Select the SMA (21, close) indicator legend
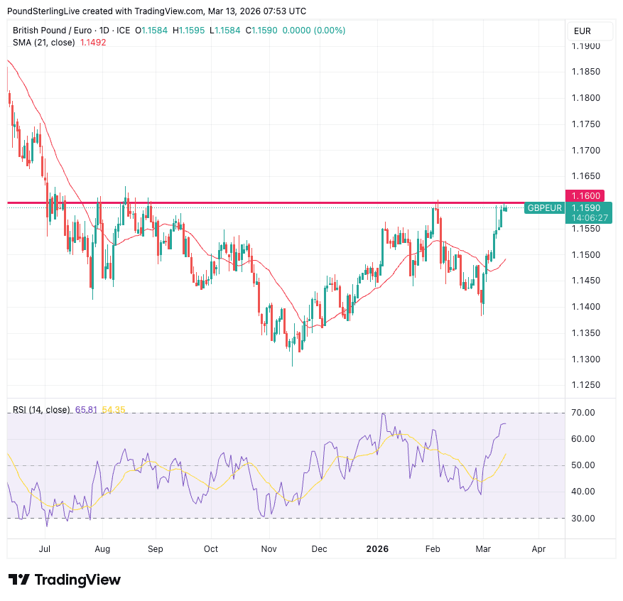Screen dimensions: 623x601 click(42, 42)
